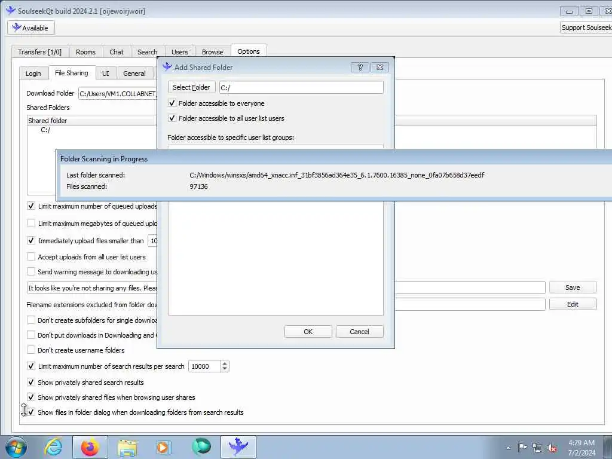Open the Windows Start menu orb
612x459 pixels.
(x=16, y=447)
